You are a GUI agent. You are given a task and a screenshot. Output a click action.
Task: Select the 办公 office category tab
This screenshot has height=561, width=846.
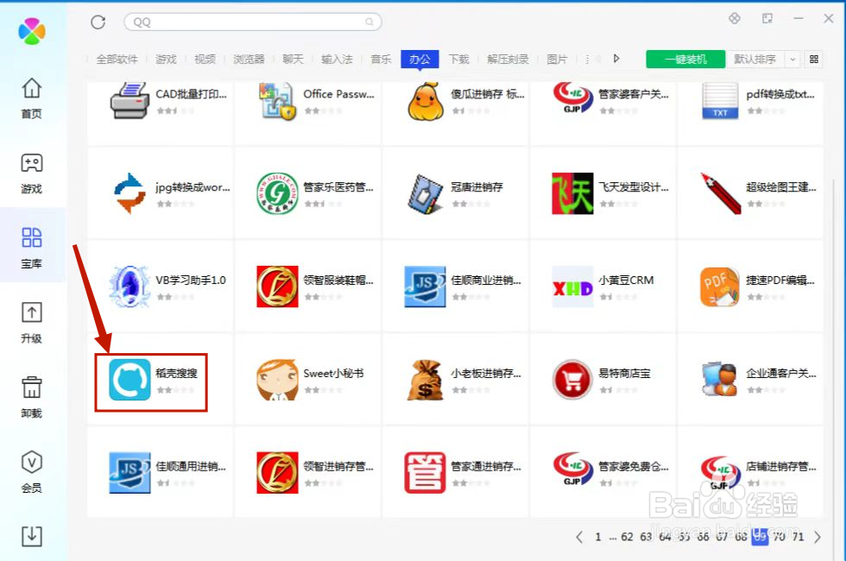coord(420,59)
